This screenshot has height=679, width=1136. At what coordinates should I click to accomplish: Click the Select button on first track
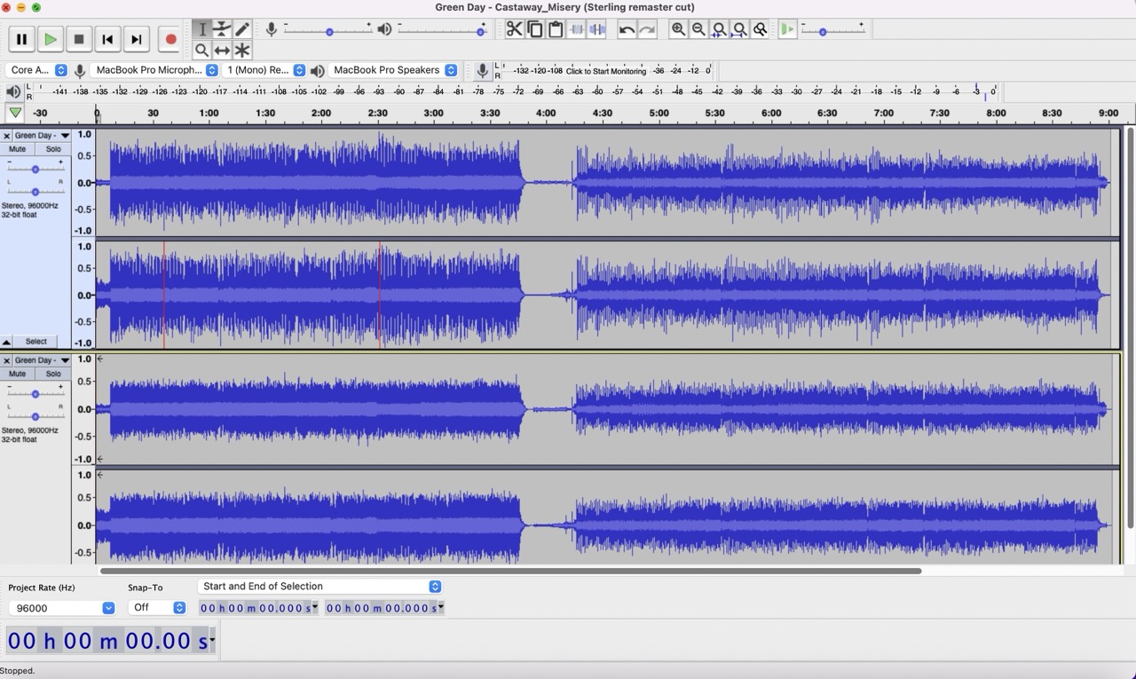36,342
